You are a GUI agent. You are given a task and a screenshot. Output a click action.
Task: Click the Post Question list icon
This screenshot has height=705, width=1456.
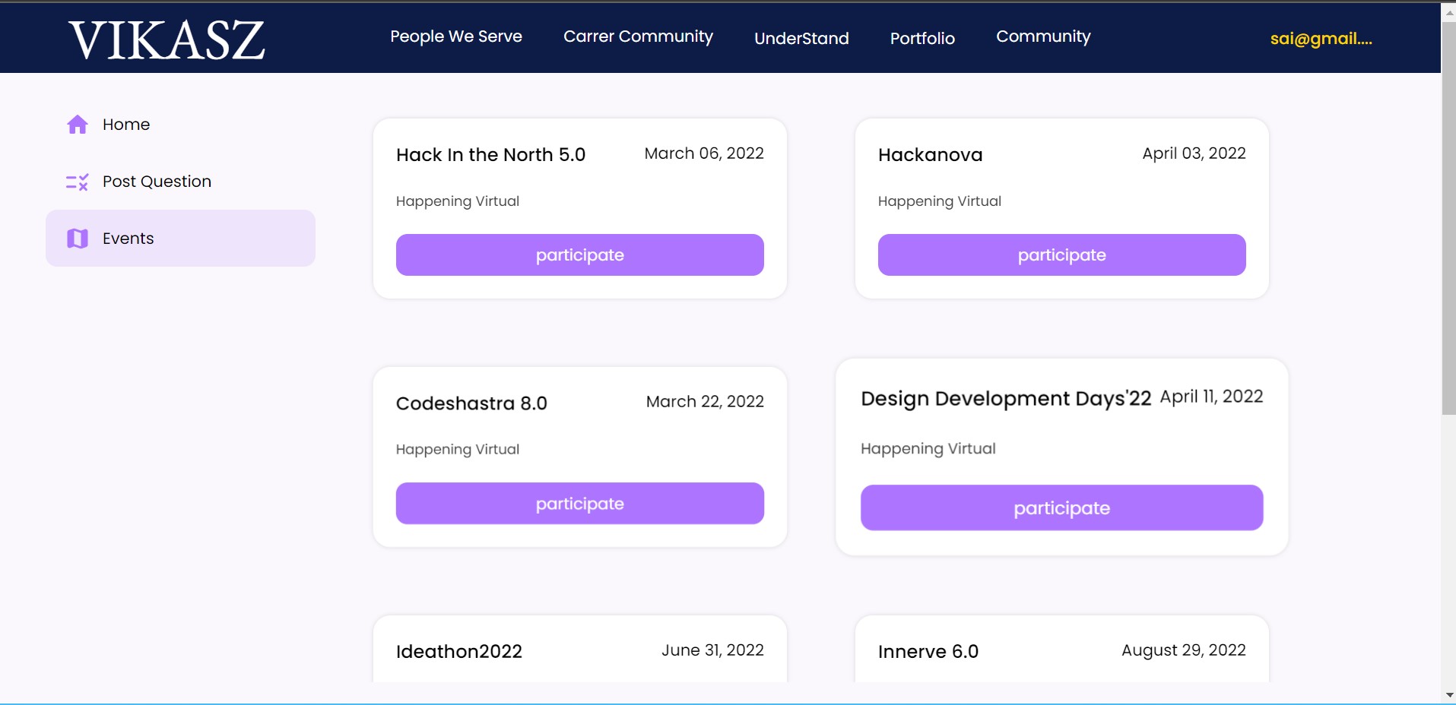click(x=77, y=182)
